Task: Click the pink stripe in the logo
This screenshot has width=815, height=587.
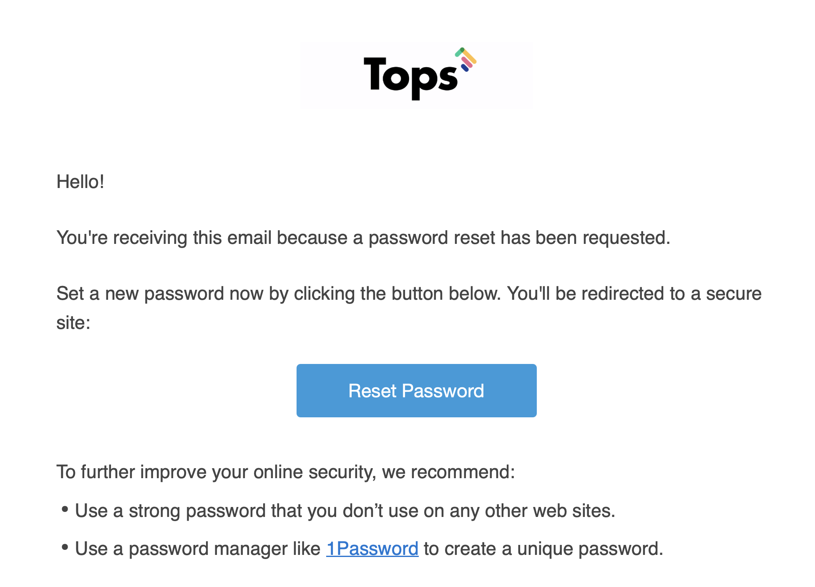Action: (x=467, y=62)
